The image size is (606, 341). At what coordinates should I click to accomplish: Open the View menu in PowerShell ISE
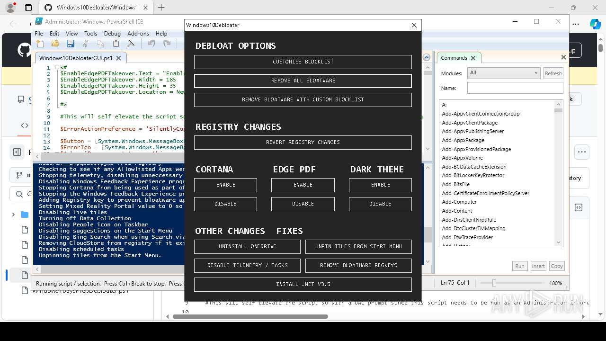(x=72, y=34)
